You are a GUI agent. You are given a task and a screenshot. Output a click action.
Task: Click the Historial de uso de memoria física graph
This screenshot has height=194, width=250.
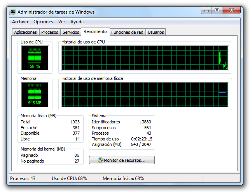click(145, 94)
